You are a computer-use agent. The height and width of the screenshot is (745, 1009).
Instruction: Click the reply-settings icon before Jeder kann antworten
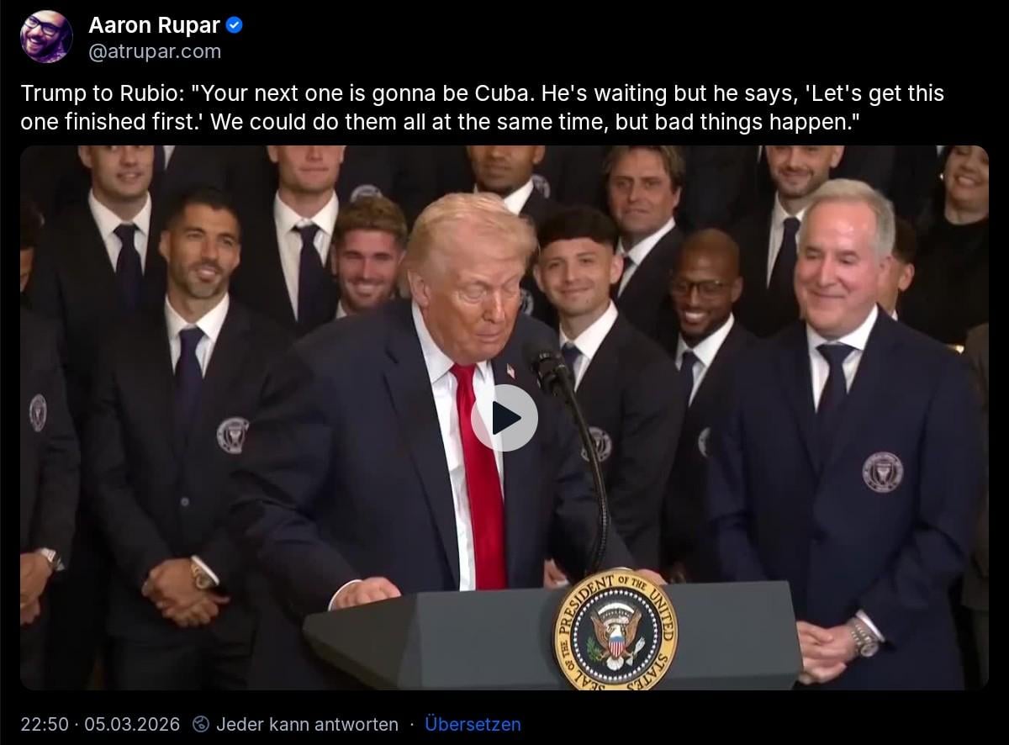pyautogui.click(x=201, y=724)
